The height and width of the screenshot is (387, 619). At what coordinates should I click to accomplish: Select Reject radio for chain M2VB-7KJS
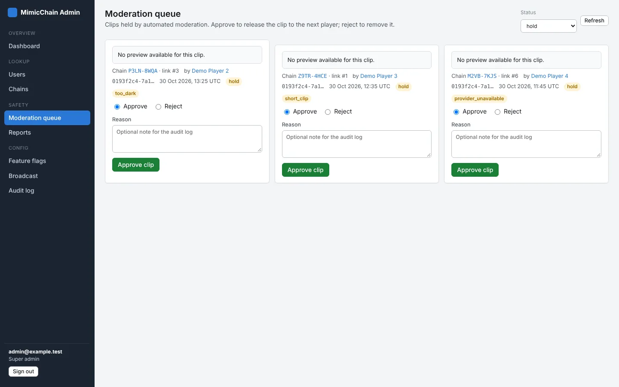(498, 112)
